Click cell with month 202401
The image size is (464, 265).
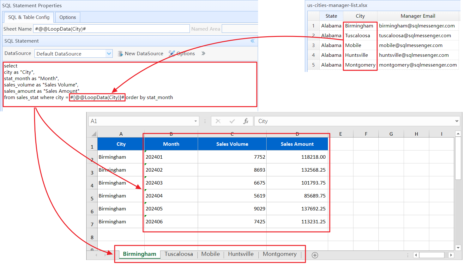(171, 157)
